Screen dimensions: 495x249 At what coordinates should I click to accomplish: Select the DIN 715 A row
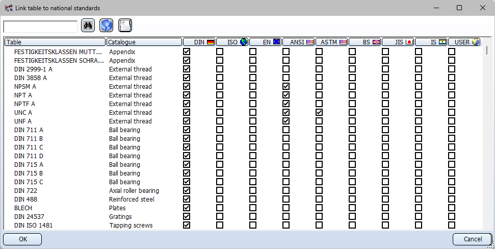coord(29,164)
